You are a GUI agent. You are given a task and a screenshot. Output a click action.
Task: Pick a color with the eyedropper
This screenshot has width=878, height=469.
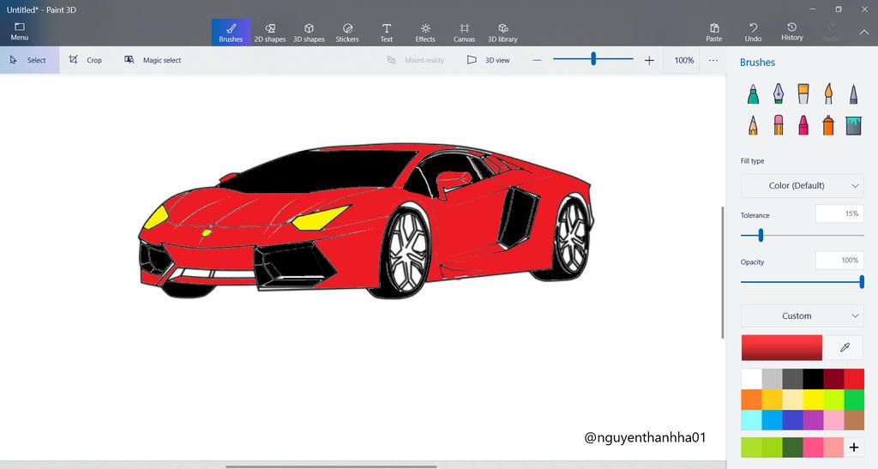coord(845,347)
